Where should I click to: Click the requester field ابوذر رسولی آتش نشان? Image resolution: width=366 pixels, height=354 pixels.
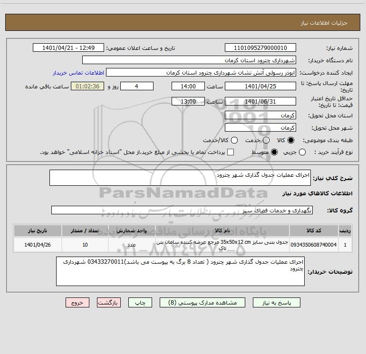[x=201, y=72]
